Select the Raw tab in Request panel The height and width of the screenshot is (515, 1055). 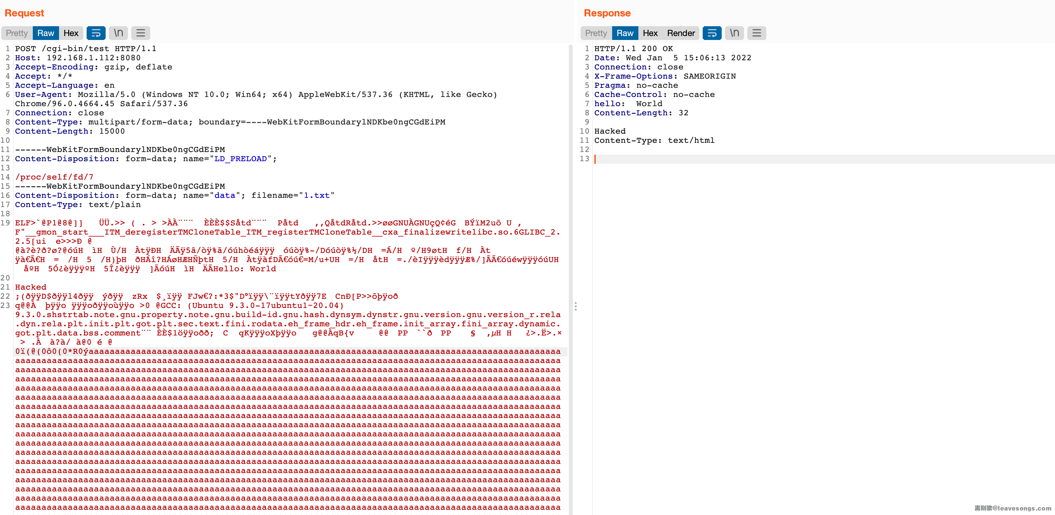pyautogui.click(x=46, y=33)
